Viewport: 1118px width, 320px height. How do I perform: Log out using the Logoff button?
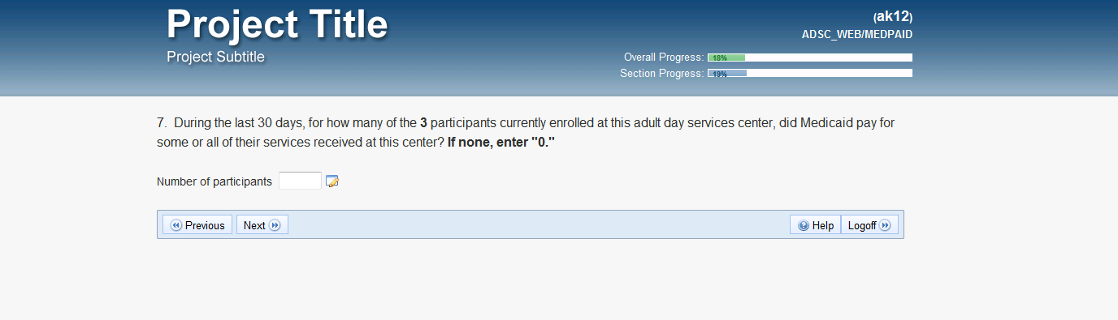[869, 225]
